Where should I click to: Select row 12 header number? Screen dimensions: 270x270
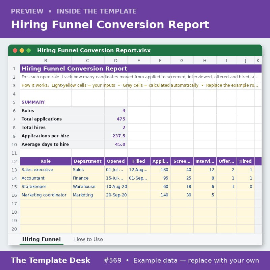point(14,162)
